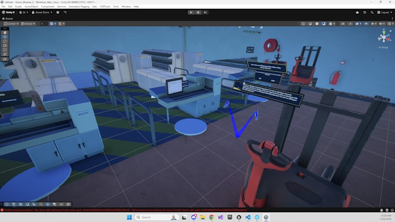Select the Rotate tool
The image size is (395, 222).
5,41
